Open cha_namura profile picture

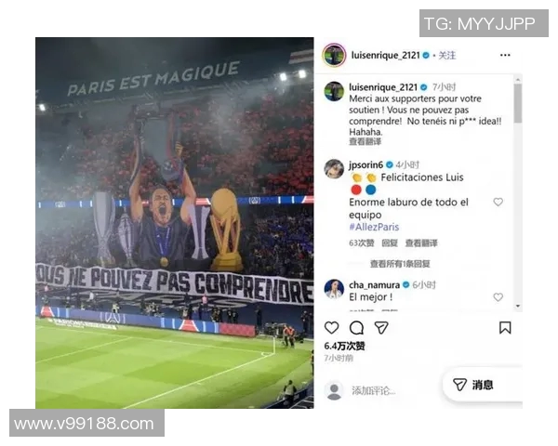pyautogui.click(x=334, y=289)
